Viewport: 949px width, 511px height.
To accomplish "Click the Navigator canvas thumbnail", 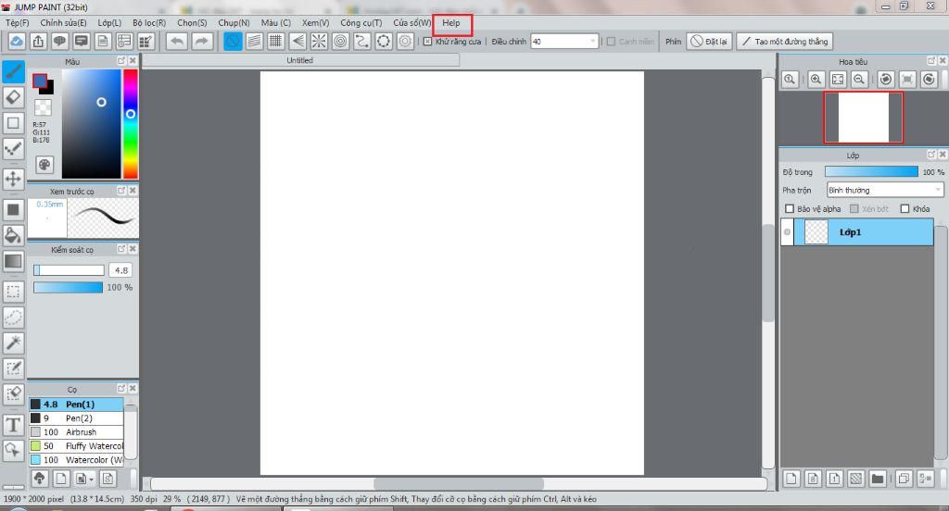I will 863,118.
